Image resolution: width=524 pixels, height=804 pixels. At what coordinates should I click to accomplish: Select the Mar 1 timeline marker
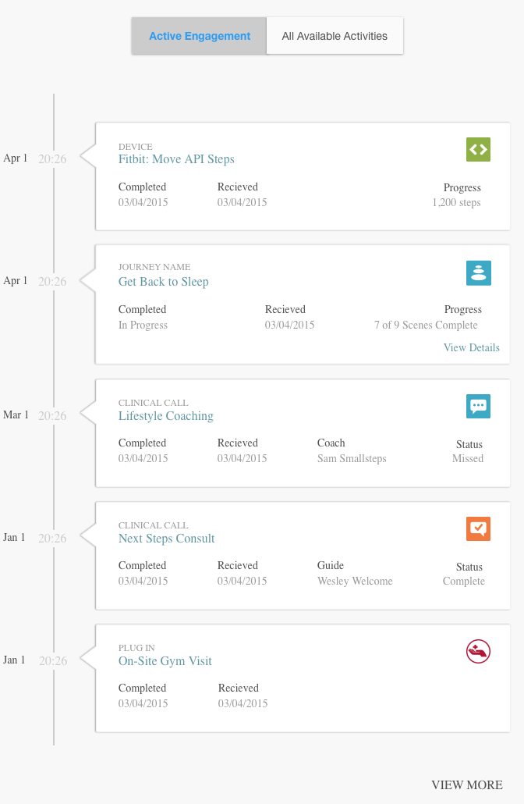pyautogui.click(x=16, y=414)
